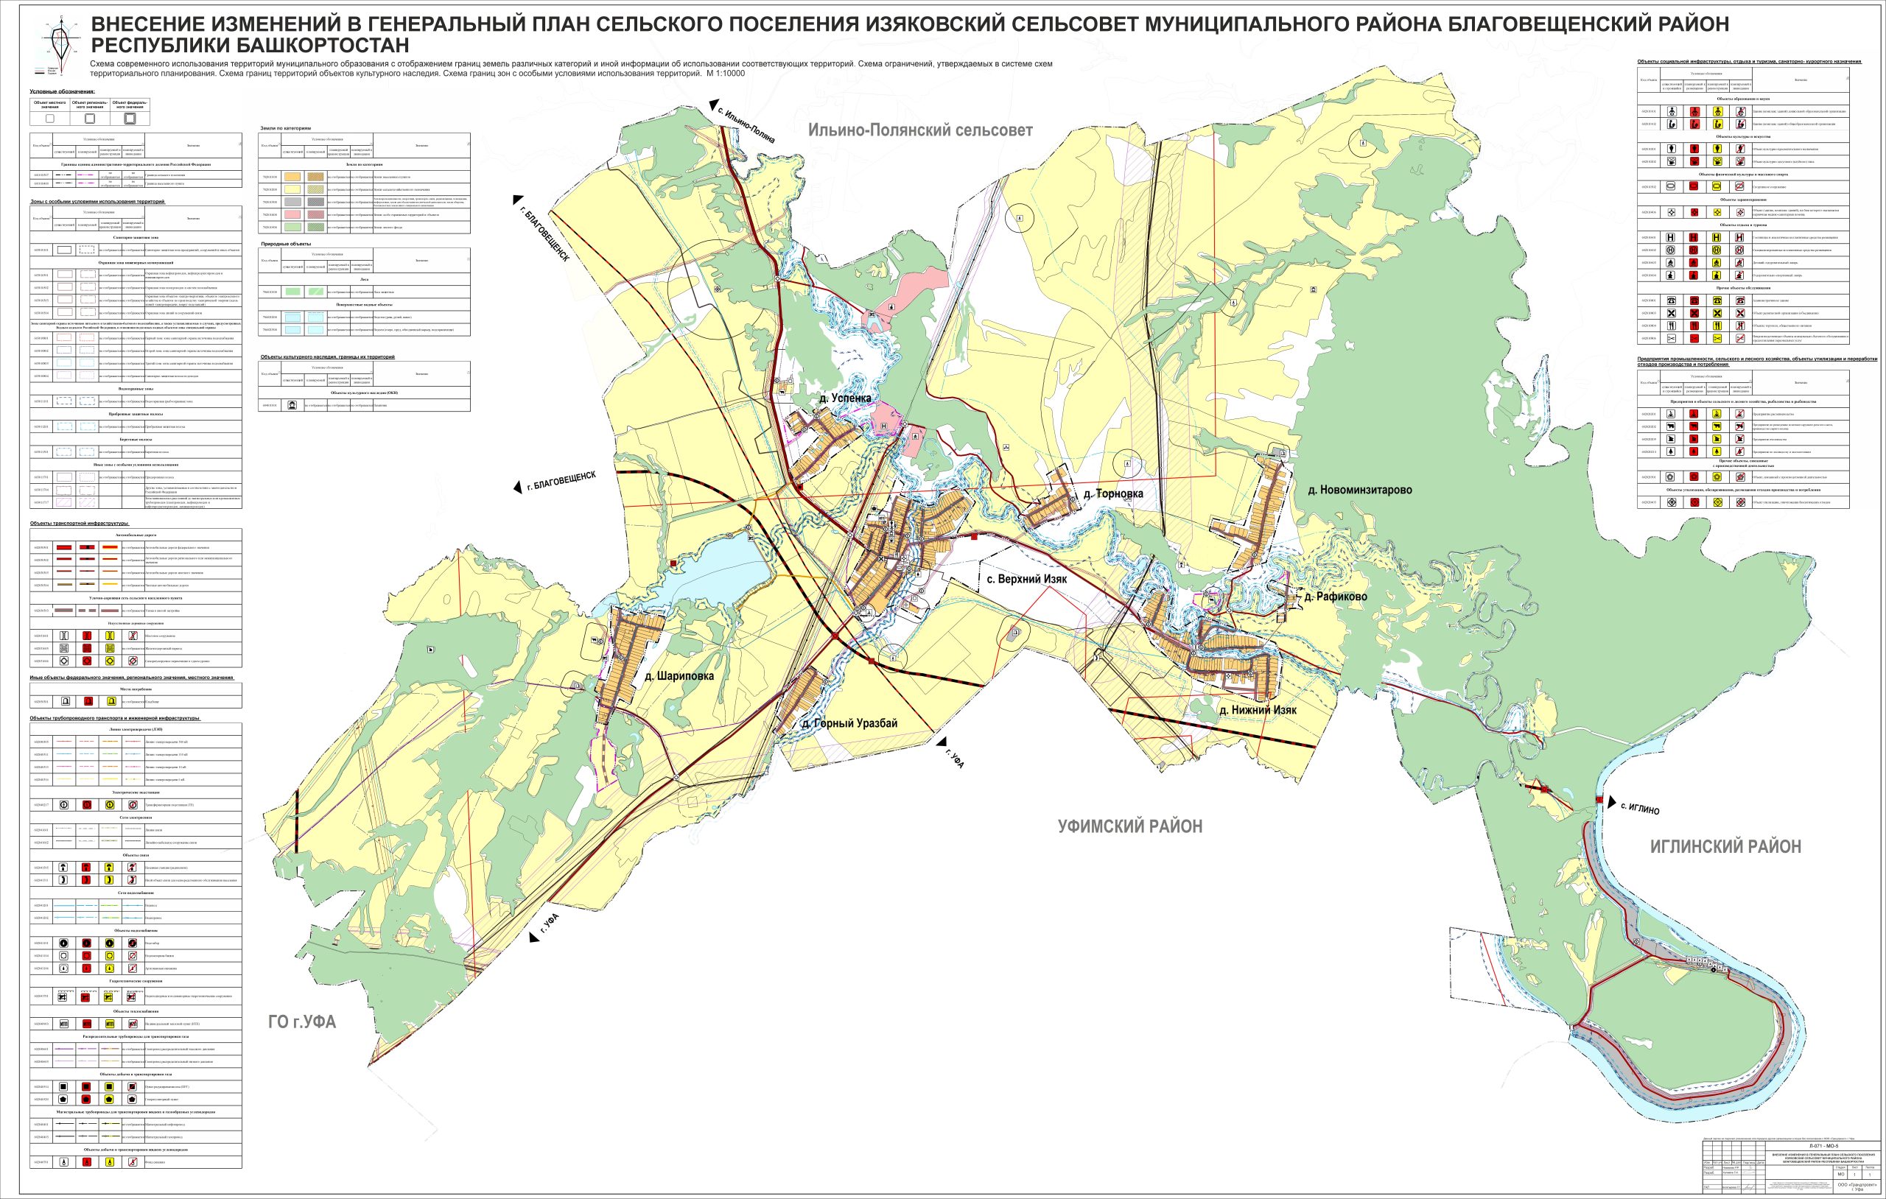Click the "с. Верхний Изяк" village label

[x=1028, y=580]
